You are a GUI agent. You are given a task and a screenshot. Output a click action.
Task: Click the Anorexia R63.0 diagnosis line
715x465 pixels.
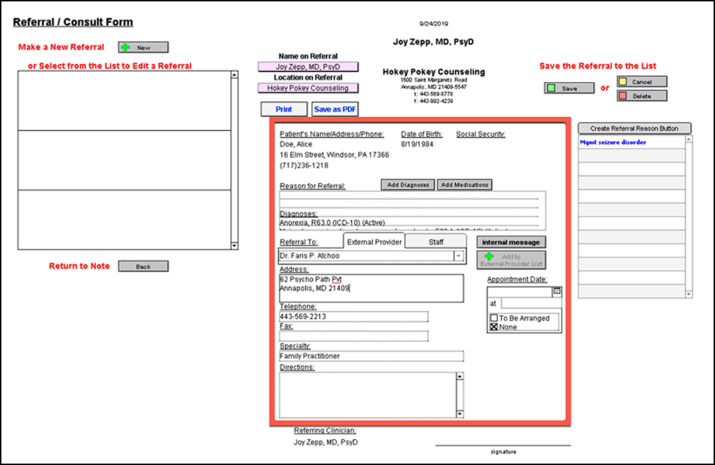coord(332,223)
